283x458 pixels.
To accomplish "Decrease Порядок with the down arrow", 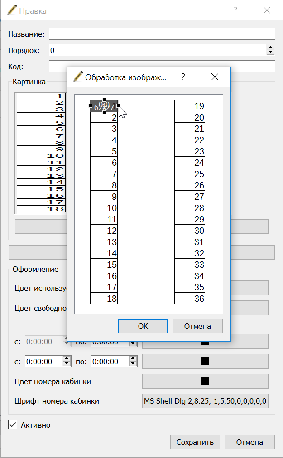I will tap(271, 53).
